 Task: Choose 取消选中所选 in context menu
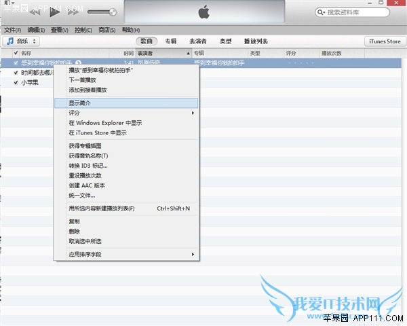[126, 241]
